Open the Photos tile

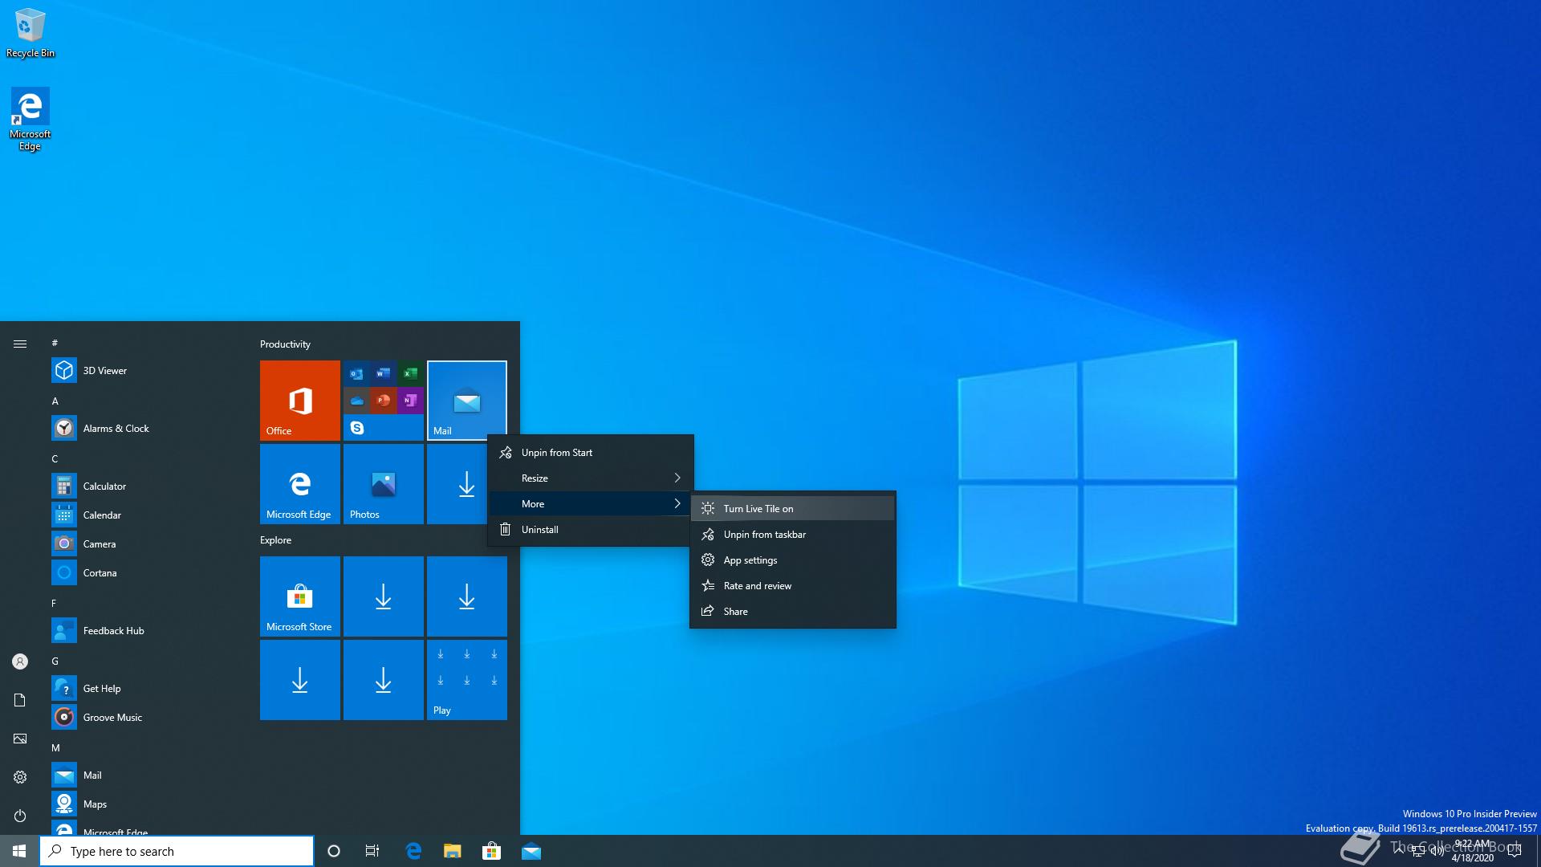click(x=384, y=484)
